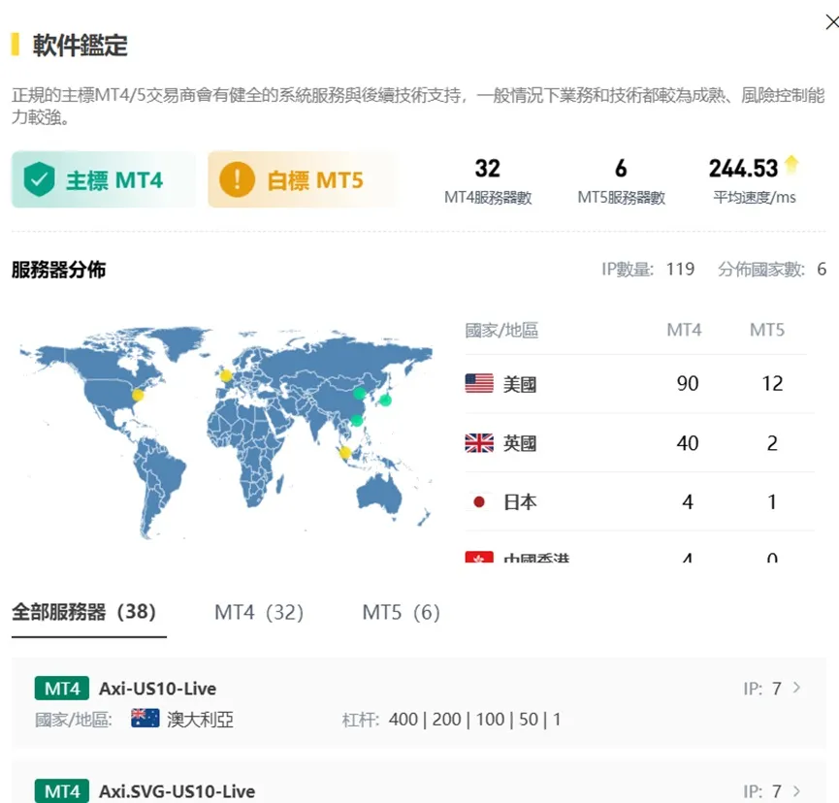Click the green shield icon for 主標 MT4
Image resolution: width=839 pixels, height=803 pixels.
(x=39, y=179)
